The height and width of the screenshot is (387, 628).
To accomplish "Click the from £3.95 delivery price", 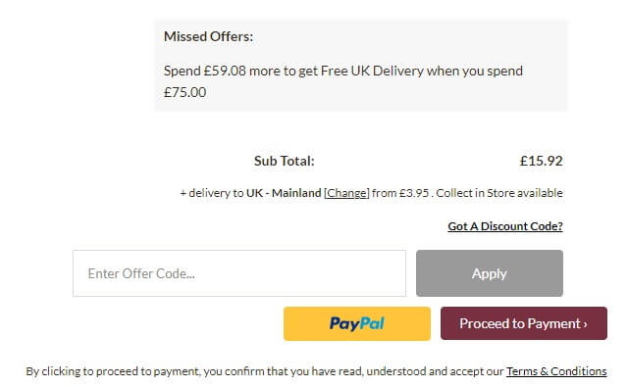I will tap(400, 193).
